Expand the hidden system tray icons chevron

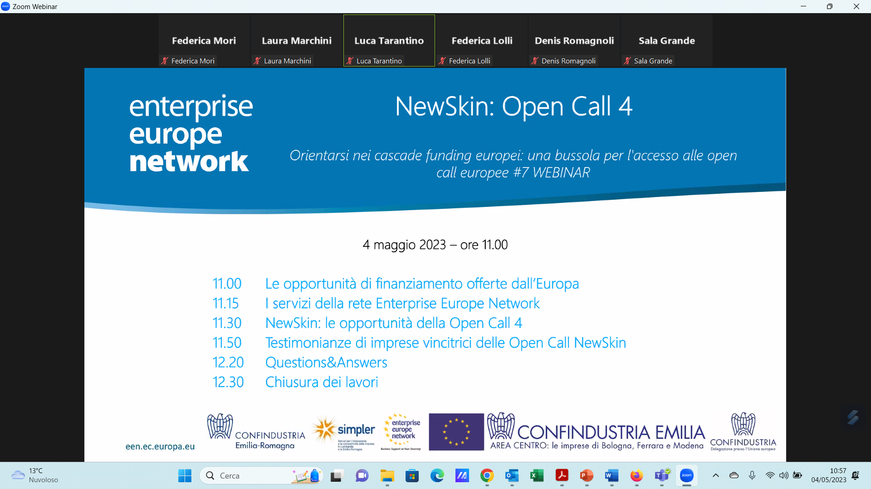(716, 475)
